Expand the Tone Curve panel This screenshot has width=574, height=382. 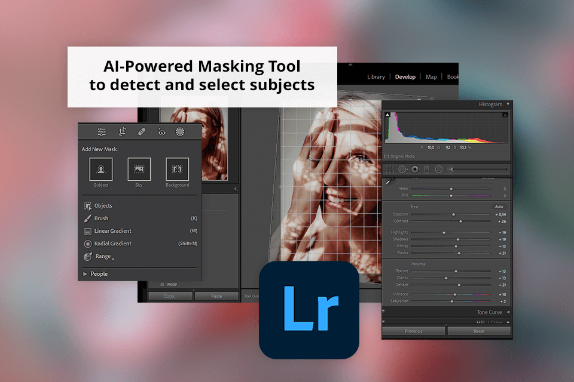(508, 312)
